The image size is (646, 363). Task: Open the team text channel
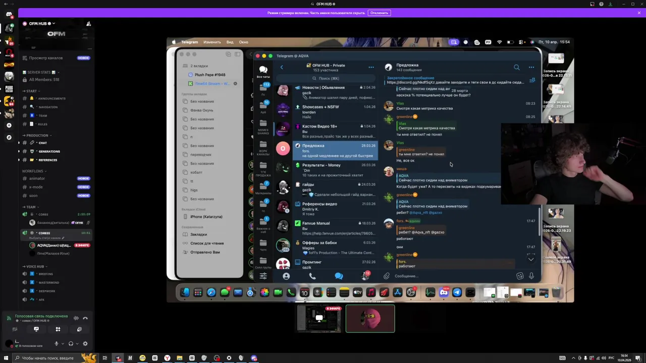[56, 115]
